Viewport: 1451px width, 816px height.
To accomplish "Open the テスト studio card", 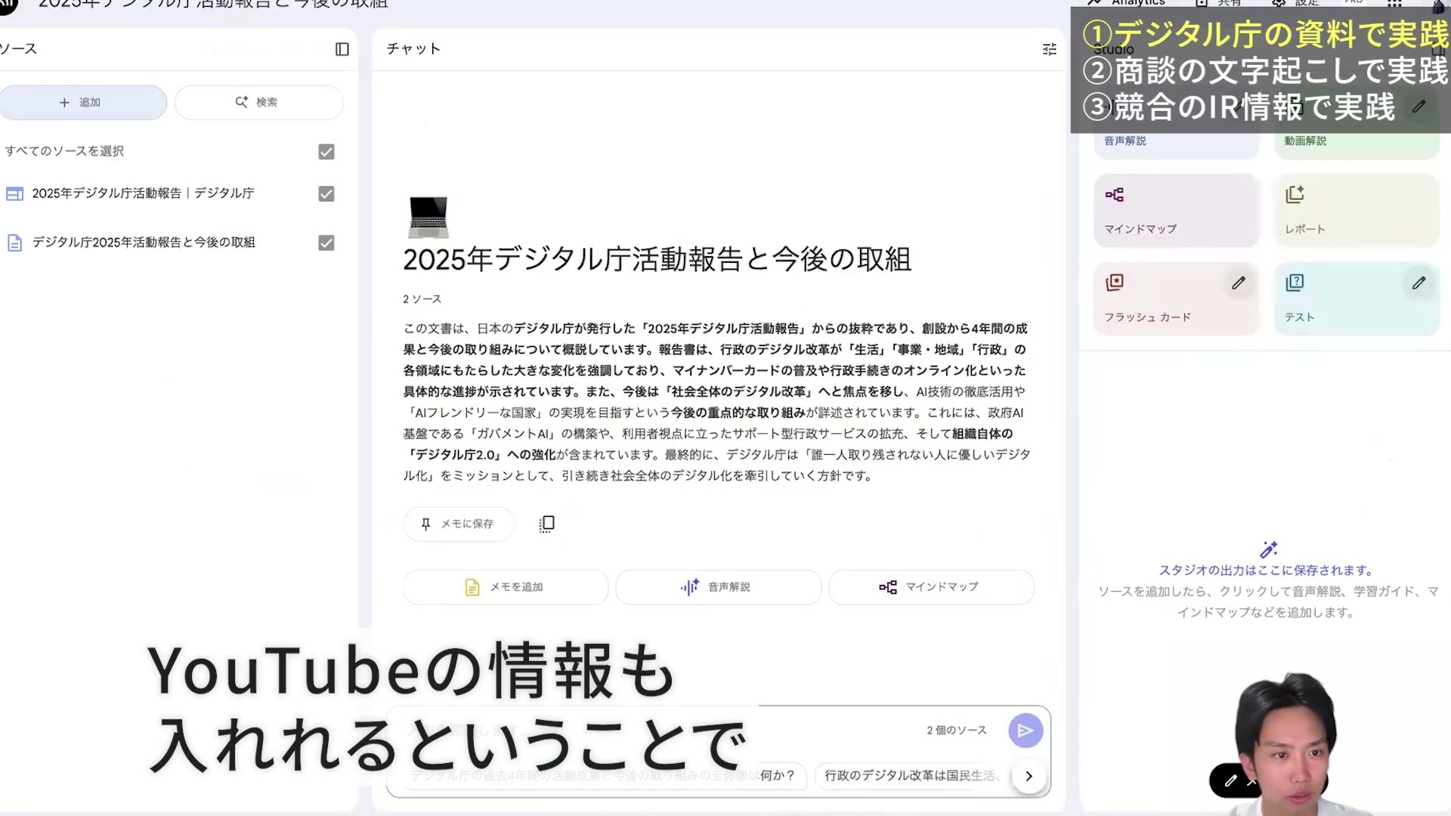I will point(1357,299).
